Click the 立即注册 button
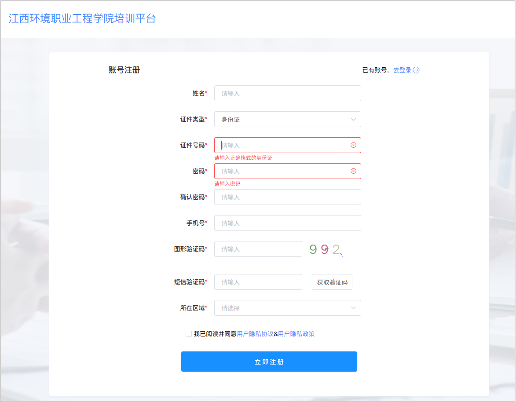Viewport: 516px width, 402px height. [269, 362]
